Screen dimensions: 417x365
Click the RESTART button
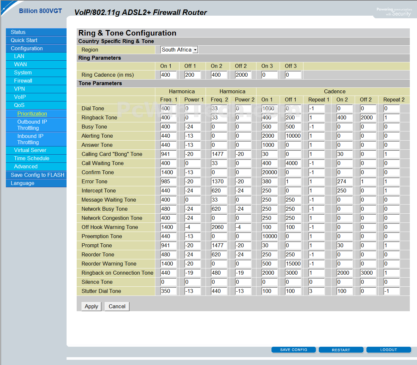coord(341,350)
